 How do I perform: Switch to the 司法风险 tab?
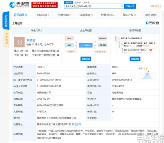tap(43, 15)
